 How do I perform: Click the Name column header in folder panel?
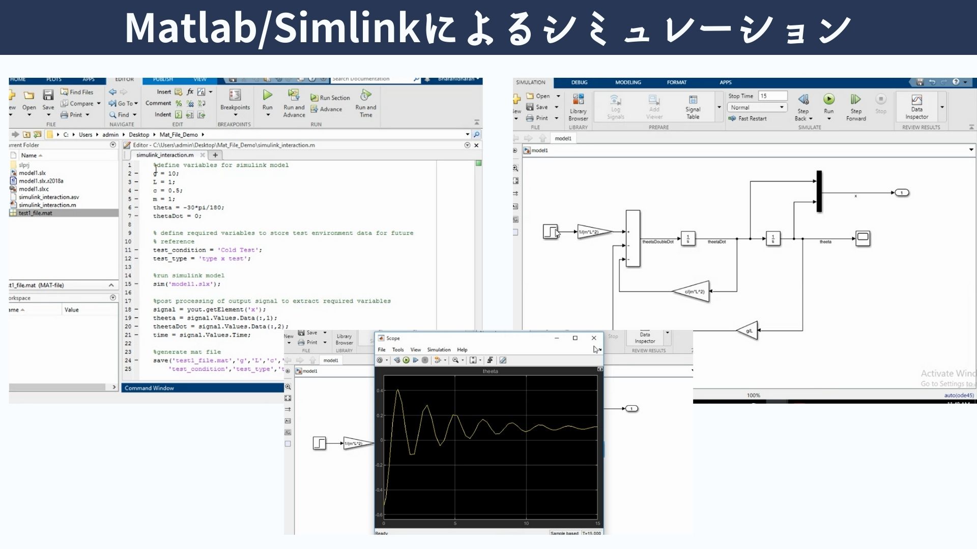(29, 155)
